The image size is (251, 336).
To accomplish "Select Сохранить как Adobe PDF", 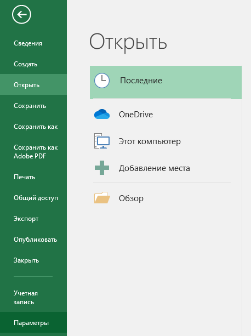I will 33,152.
